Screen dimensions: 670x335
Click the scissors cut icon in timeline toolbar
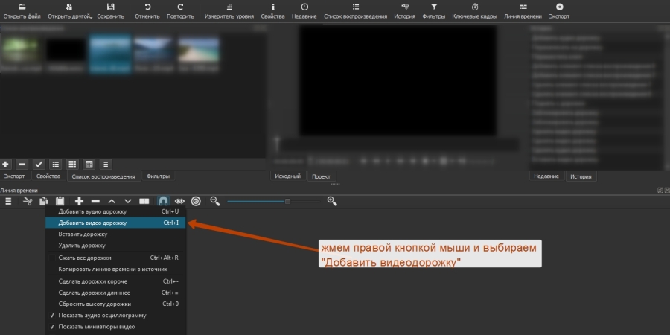[28, 201]
